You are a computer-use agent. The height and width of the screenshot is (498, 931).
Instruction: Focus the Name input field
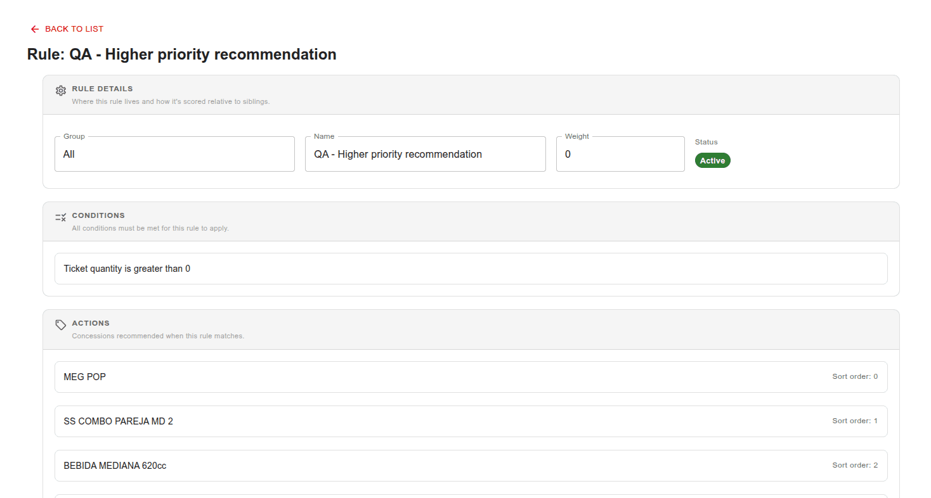(x=425, y=154)
